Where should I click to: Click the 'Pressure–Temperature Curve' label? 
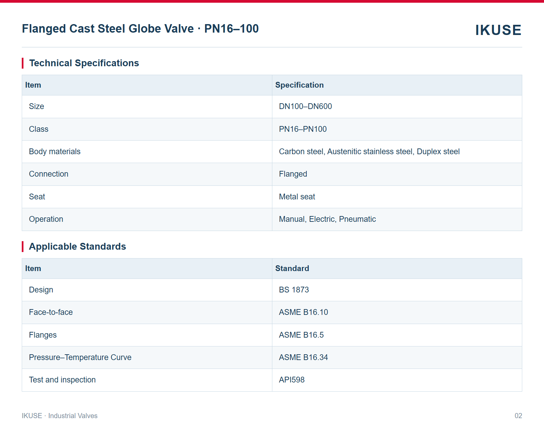80,357
